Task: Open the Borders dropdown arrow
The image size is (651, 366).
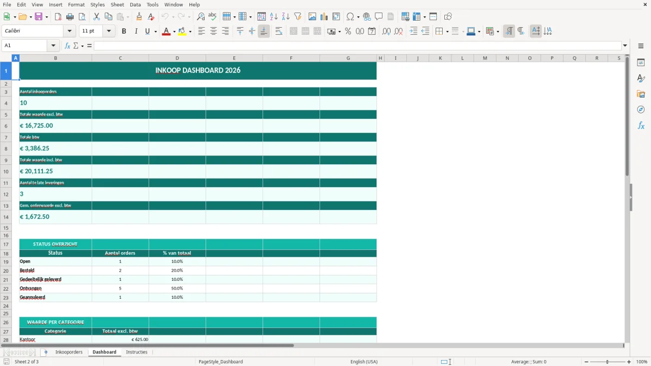Action: click(446, 31)
